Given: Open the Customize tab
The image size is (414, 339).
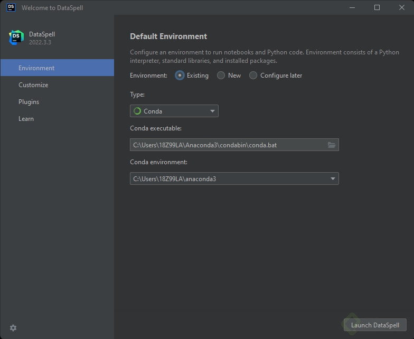Looking at the screenshot, I should click(x=57, y=84).
